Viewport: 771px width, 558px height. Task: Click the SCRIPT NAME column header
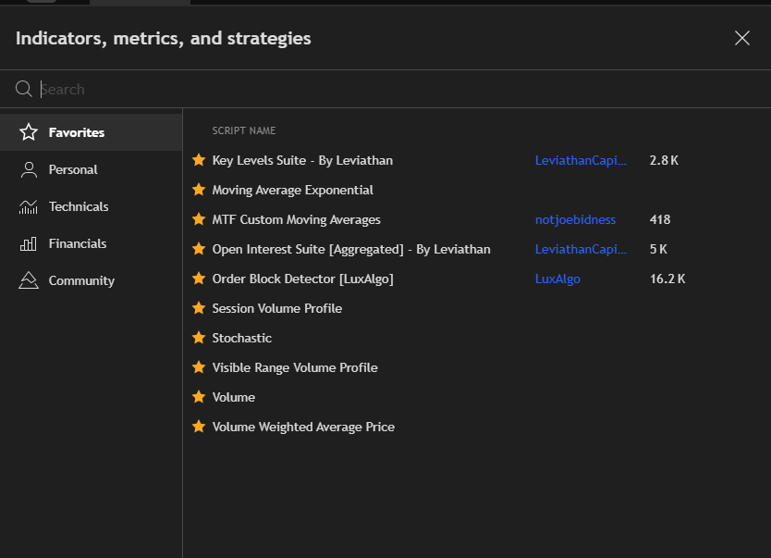tap(244, 130)
